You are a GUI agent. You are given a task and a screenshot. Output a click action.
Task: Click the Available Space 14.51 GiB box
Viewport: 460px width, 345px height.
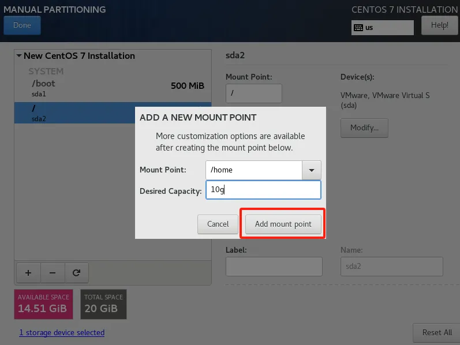(x=43, y=304)
